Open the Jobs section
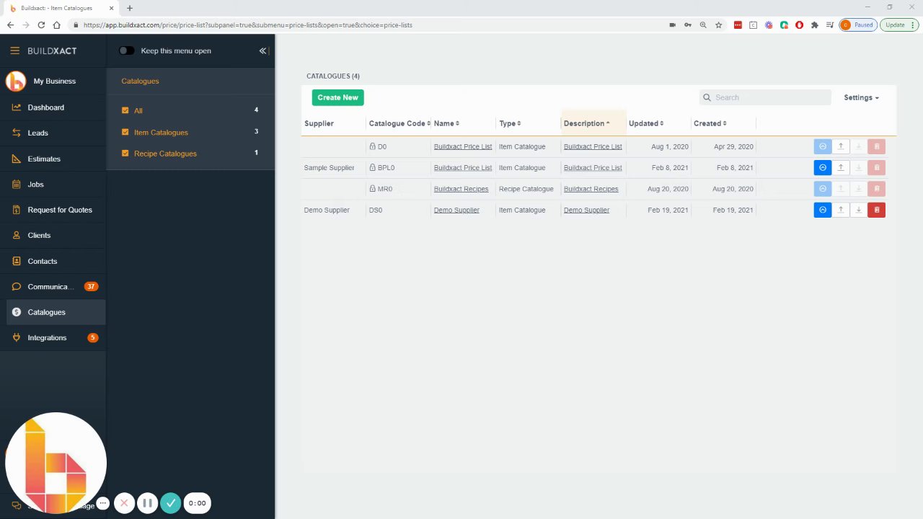This screenshot has width=923, height=519. click(x=53, y=185)
